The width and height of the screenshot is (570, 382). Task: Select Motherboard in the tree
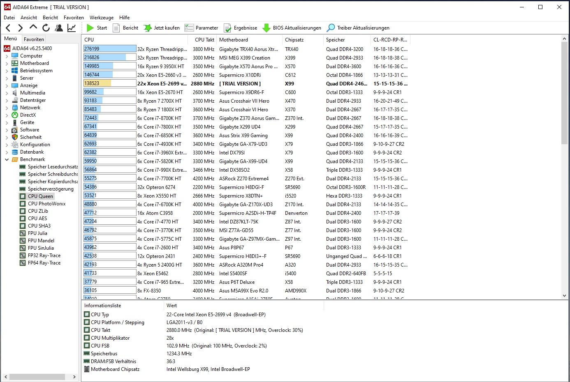pyautogui.click(x=35, y=63)
